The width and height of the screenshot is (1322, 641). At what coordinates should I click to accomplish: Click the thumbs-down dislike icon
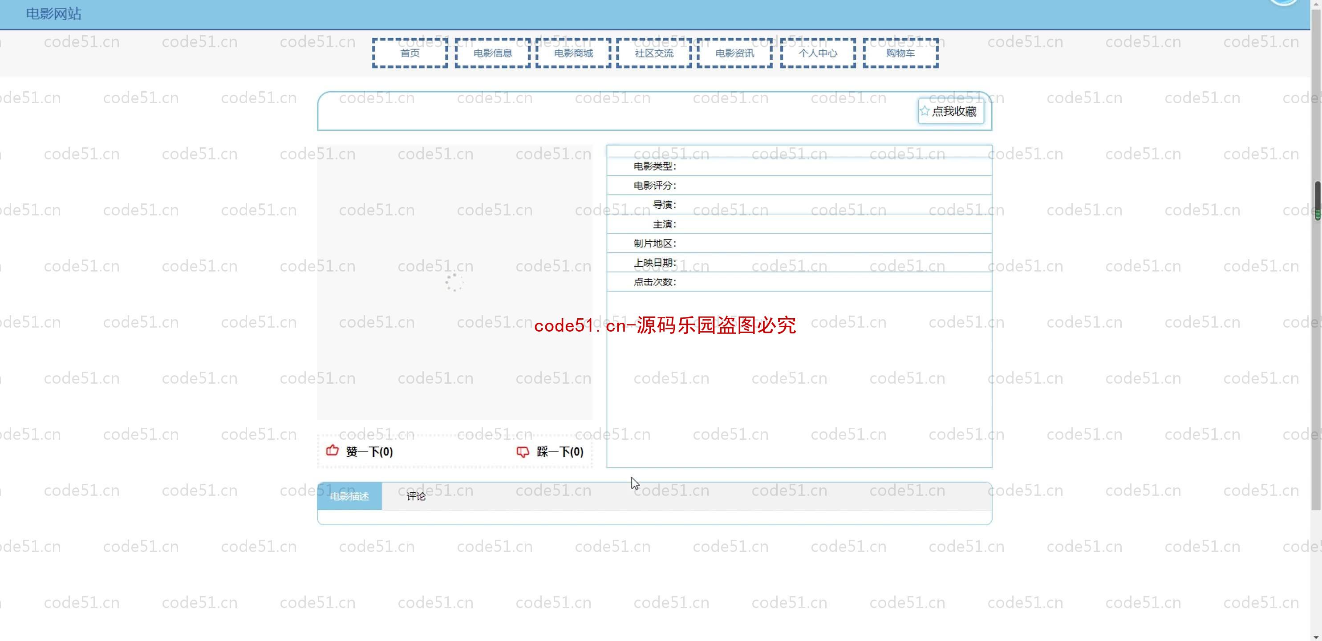[x=523, y=452]
